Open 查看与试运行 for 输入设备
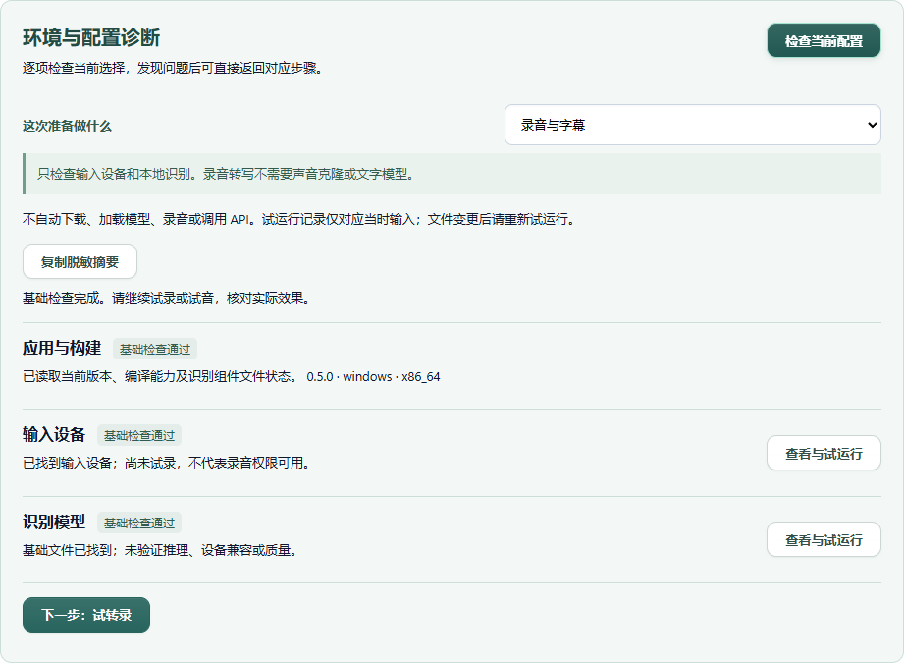904x663 pixels. tap(824, 453)
